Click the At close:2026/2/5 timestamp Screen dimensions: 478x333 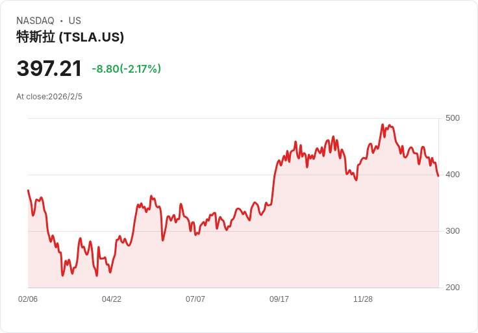[49, 97]
